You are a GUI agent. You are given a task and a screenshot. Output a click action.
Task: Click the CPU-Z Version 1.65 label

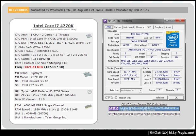coord(125,98)
